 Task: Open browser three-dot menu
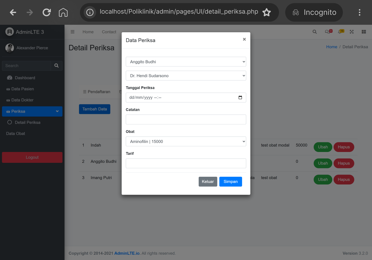[x=360, y=12]
